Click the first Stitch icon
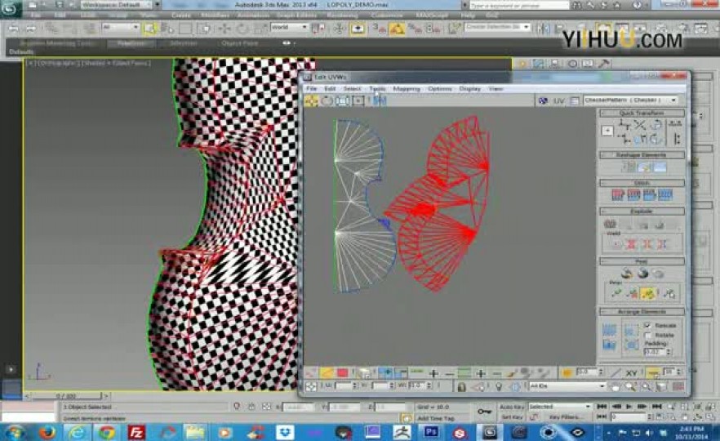Image resolution: width=720 pixels, height=441 pixels. click(x=618, y=194)
